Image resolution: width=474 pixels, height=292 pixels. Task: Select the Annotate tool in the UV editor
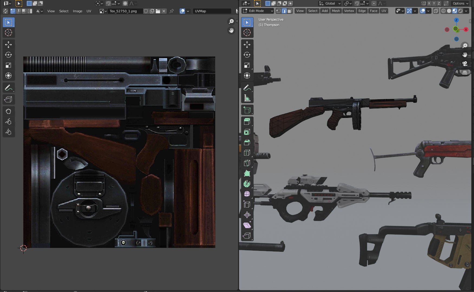pyautogui.click(x=8, y=88)
